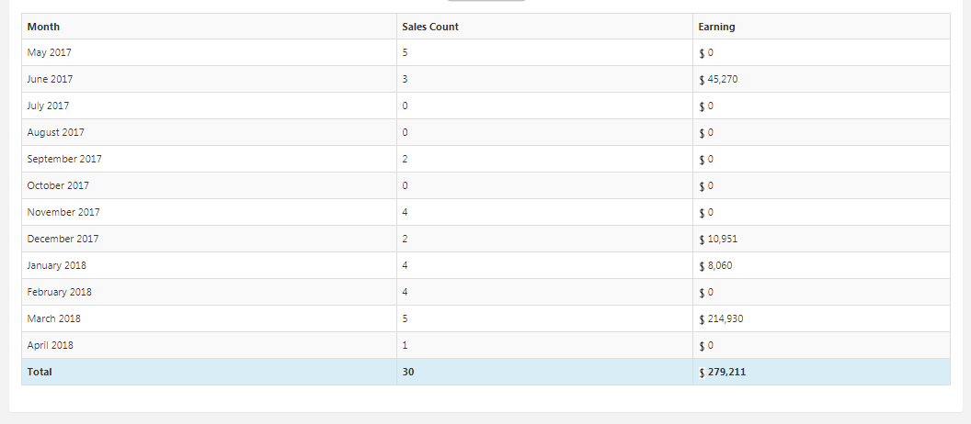This screenshot has width=971, height=424.
Task: Select the November 2017 row label
Action: coord(63,212)
